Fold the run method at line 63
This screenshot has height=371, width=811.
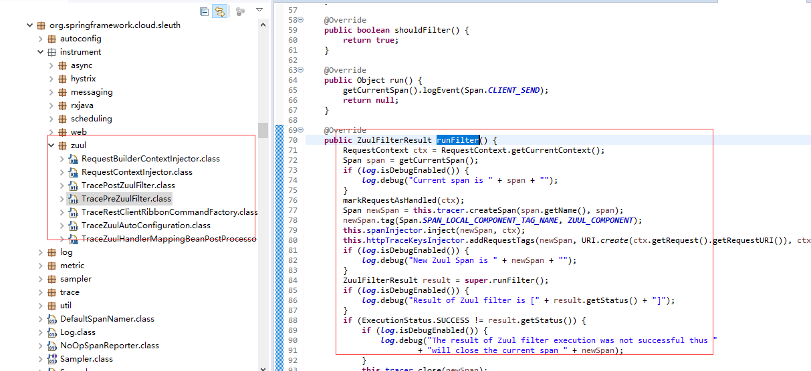301,70
